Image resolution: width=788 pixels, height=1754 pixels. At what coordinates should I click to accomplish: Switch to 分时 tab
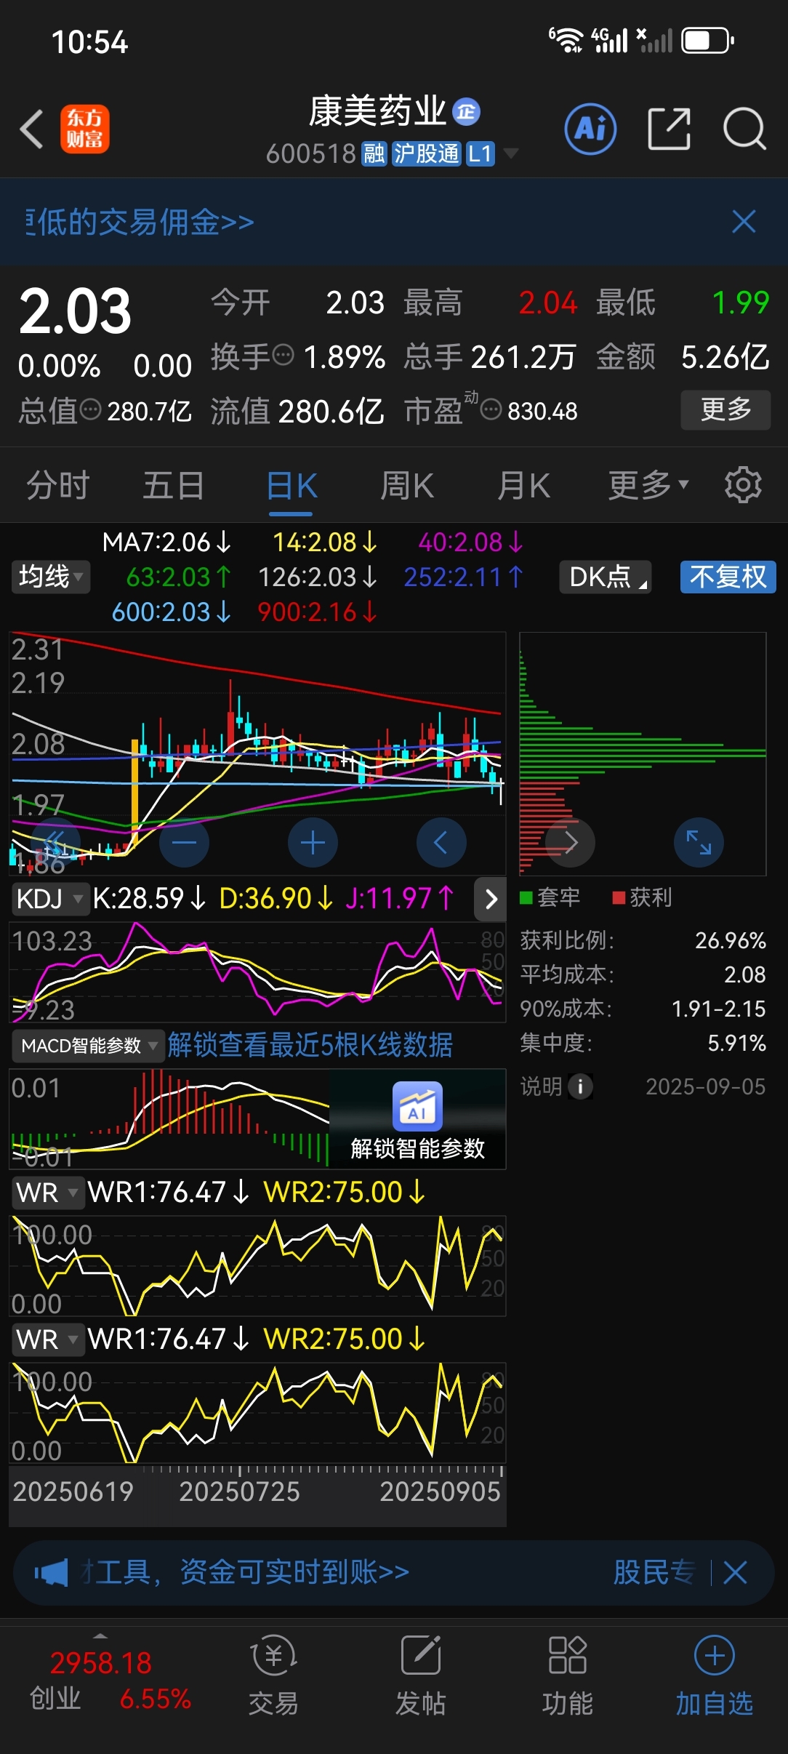[x=58, y=485]
